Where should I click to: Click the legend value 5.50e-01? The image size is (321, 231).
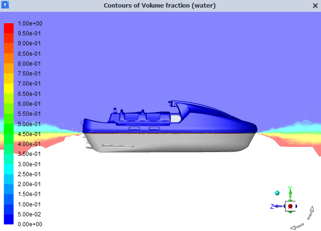click(29, 114)
